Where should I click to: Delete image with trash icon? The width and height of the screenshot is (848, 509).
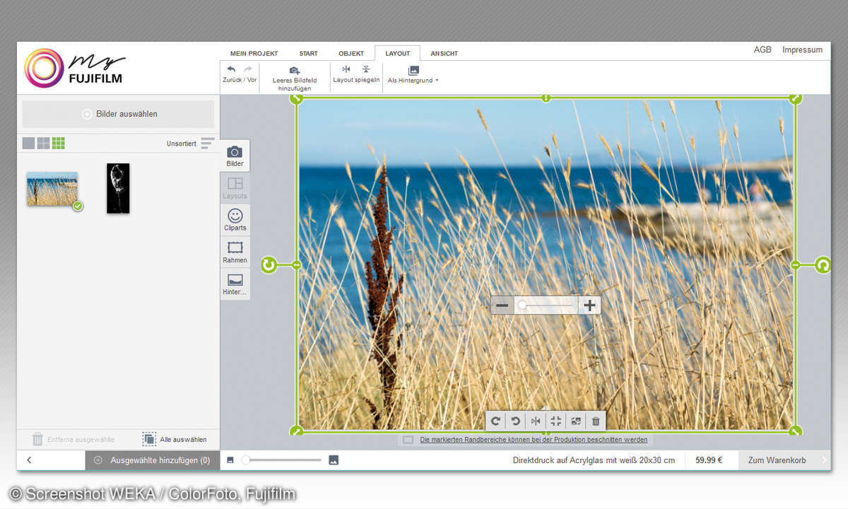(x=596, y=421)
